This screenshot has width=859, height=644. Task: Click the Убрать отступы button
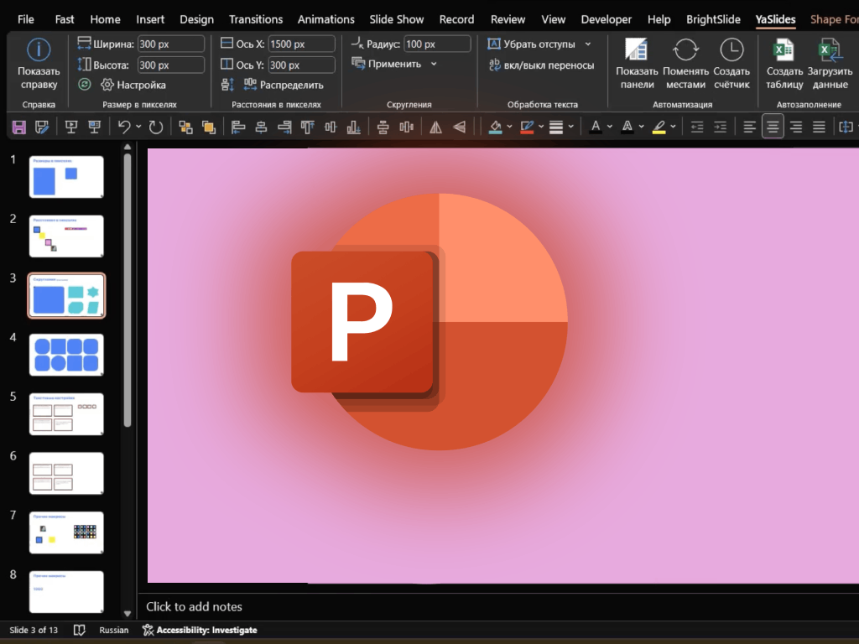coord(532,44)
